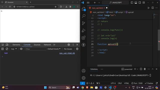Open terminal launch profile dropdown arrow
The height and width of the screenshot is (90, 160).
pos(137,69)
